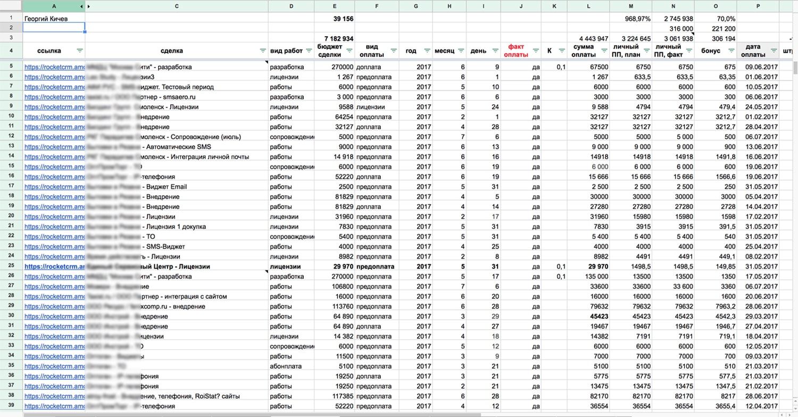Select column G by its letter header
This screenshot has width=798, height=417.
point(415,6)
